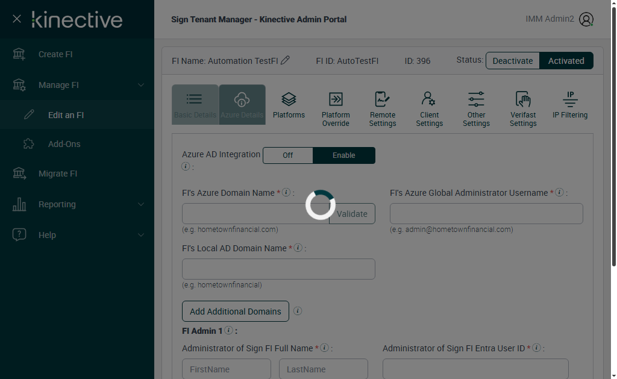
Task: Click the Kinective logo
Action: click(x=77, y=19)
